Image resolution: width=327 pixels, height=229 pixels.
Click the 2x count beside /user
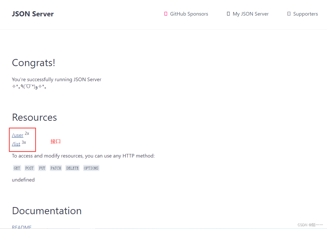[27, 133]
